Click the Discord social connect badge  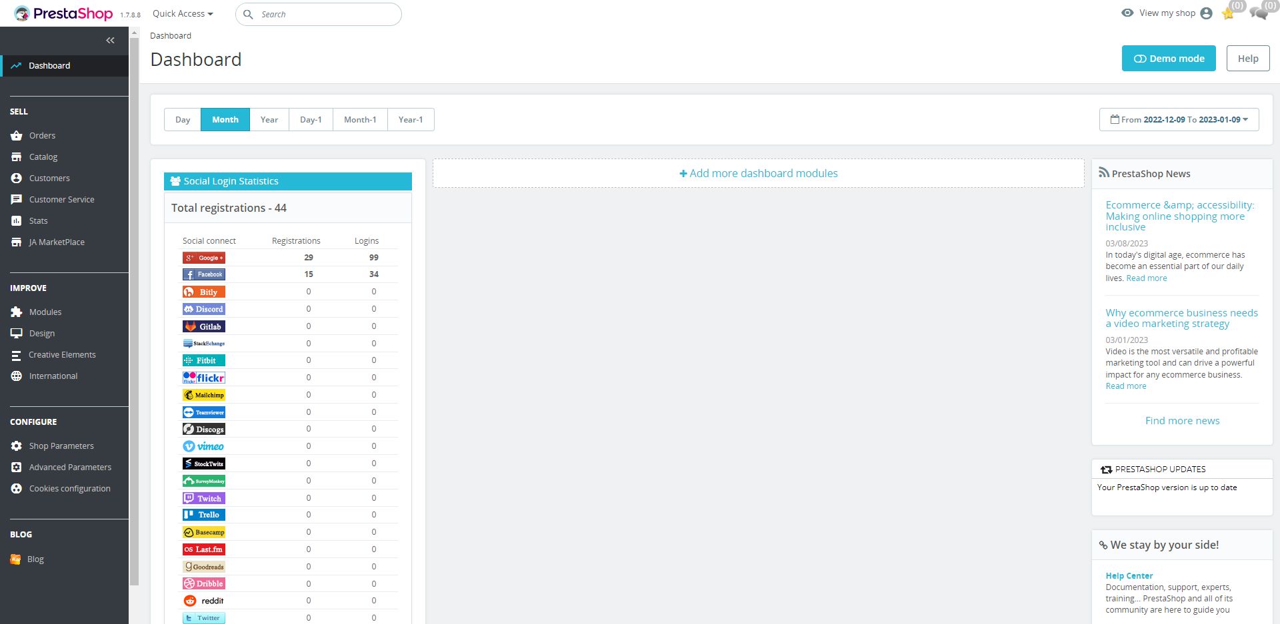pyautogui.click(x=204, y=309)
